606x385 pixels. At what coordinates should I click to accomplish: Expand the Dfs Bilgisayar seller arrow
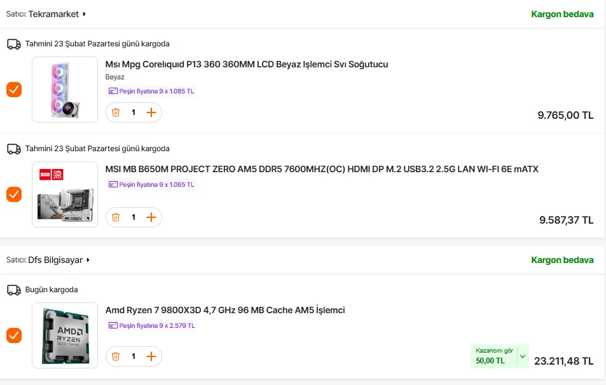coord(88,260)
